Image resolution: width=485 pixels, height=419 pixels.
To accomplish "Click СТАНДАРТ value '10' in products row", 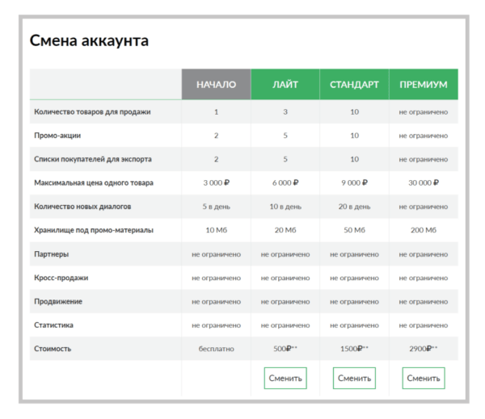I will click(x=354, y=112).
